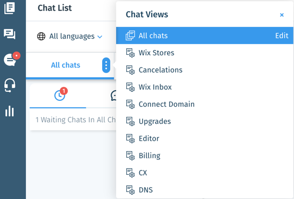
Task: Switch to the All chats tab
Action: point(66,65)
